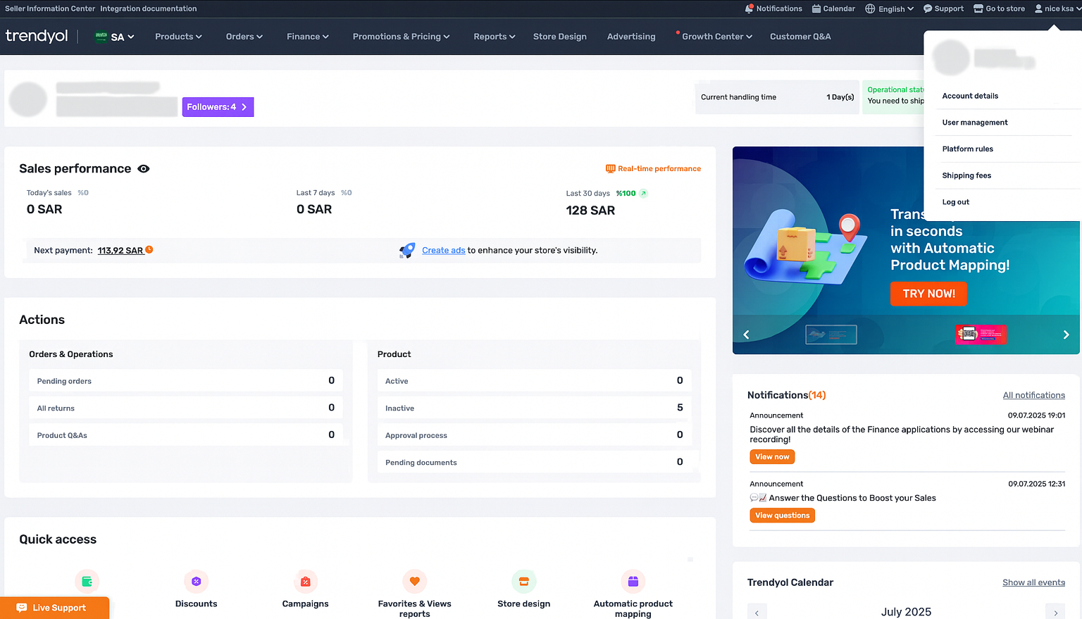Image resolution: width=1082 pixels, height=619 pixels.
Task: Open Active products row
Action: (534, 380)
